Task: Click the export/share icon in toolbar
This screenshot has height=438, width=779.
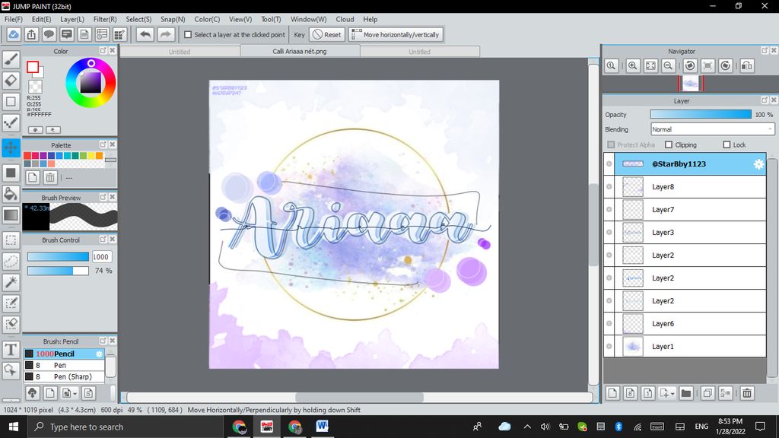Action: [31, 35]
